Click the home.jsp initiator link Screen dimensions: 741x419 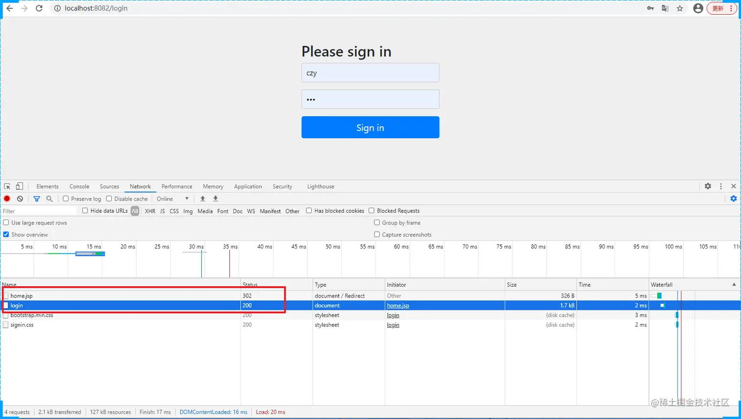click(398, 305)
